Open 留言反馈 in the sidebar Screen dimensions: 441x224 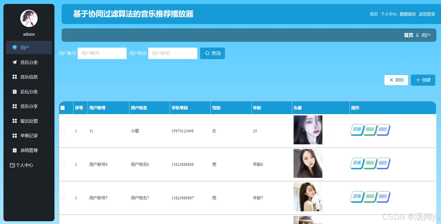(29, 121)
